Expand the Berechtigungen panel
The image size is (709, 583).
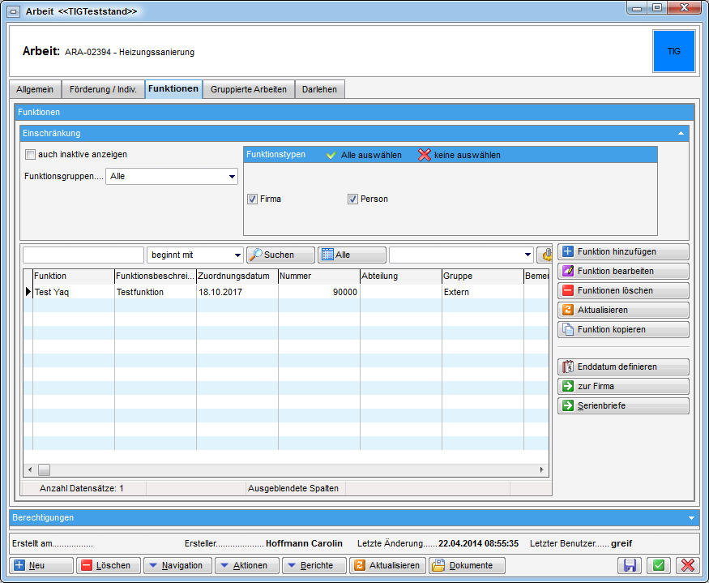(x=691, y=517)
